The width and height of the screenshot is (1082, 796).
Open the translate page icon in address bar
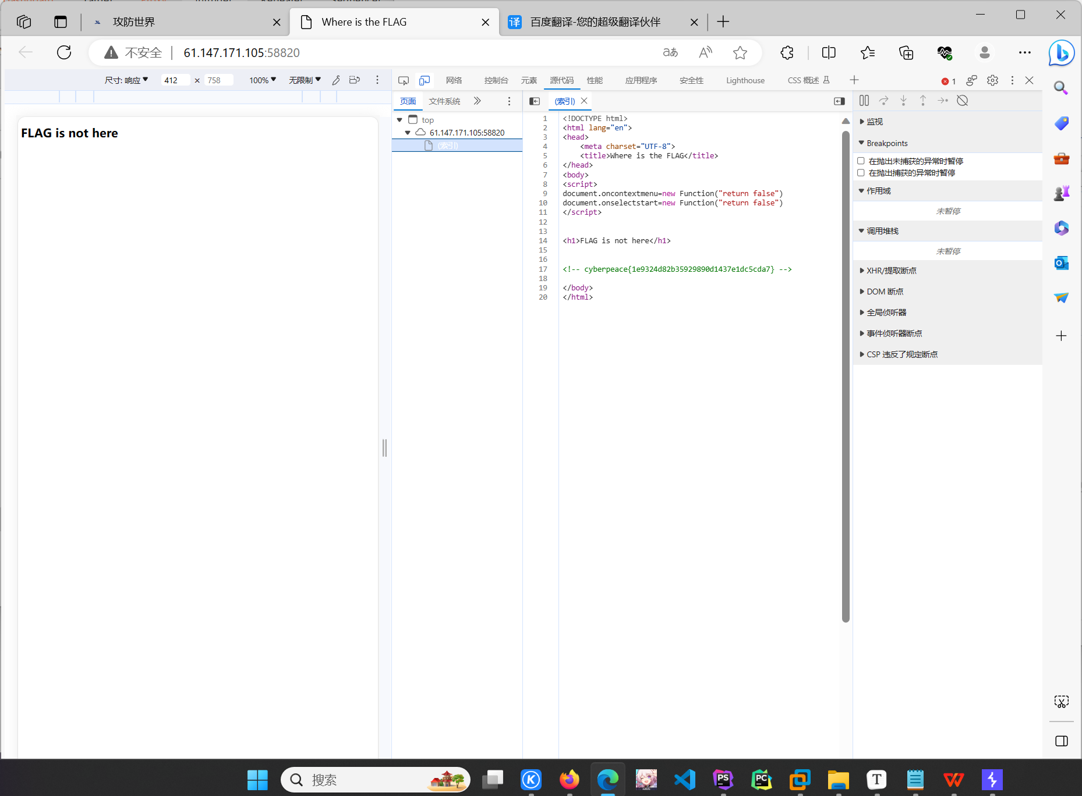tap(670, 52)
